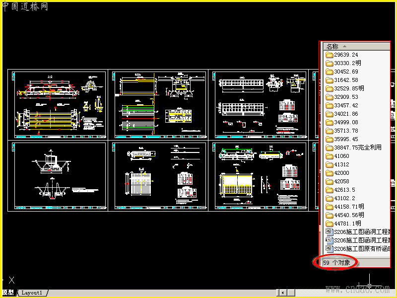Click the horizontal scrollbar left arrow
This screenshot has height=298, width=397.
(282, 293)
